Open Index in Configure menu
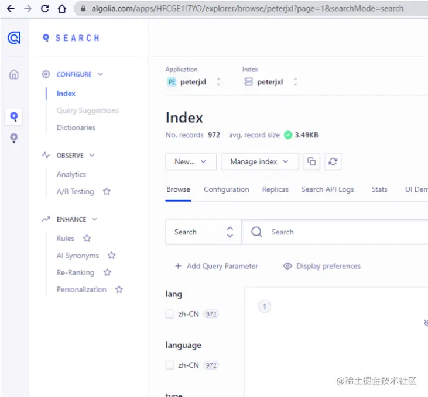The image size is (428, 397). pos(66,93)
